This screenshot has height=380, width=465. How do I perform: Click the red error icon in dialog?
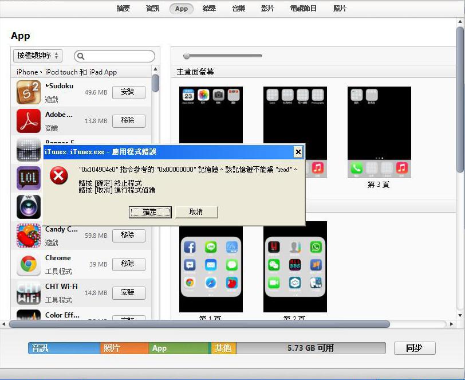(x=59, y=175)
